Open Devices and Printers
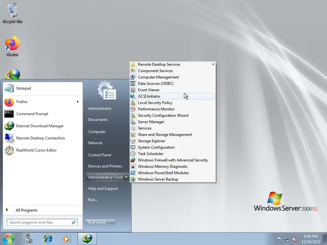The height and width of the screenshot is (245, 327). click(105, 166)
